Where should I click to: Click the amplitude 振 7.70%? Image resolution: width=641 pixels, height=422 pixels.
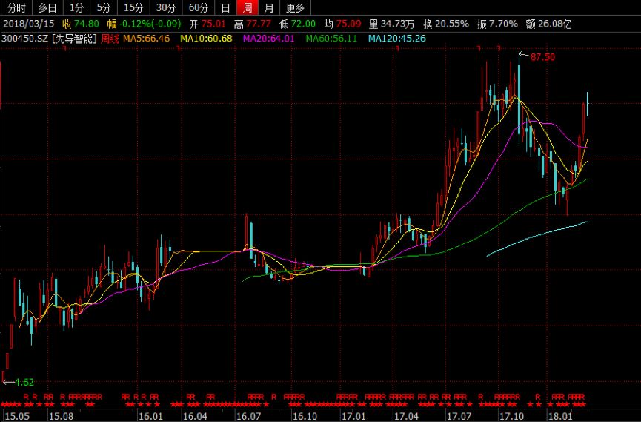[497, 24]
